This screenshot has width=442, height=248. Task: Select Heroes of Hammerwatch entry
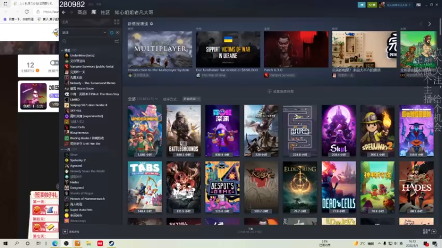[x=87, y=199]
